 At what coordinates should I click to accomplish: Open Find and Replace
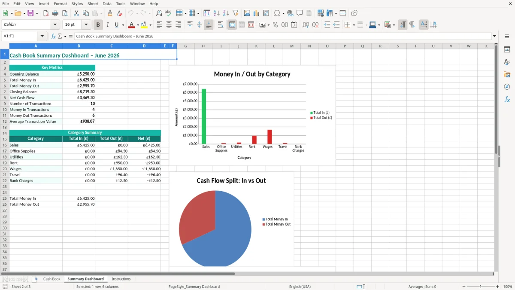159,13
